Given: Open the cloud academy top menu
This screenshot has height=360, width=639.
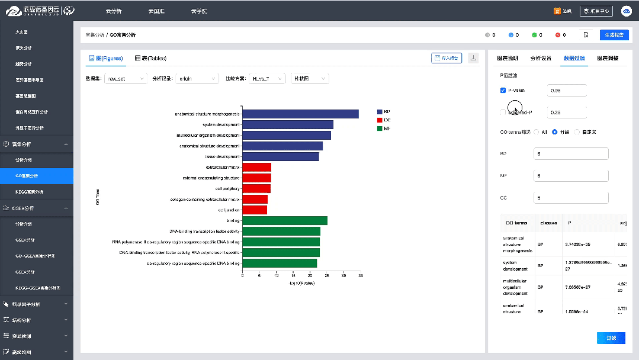Looking at the screenshot, I should [x=199, y=11].
